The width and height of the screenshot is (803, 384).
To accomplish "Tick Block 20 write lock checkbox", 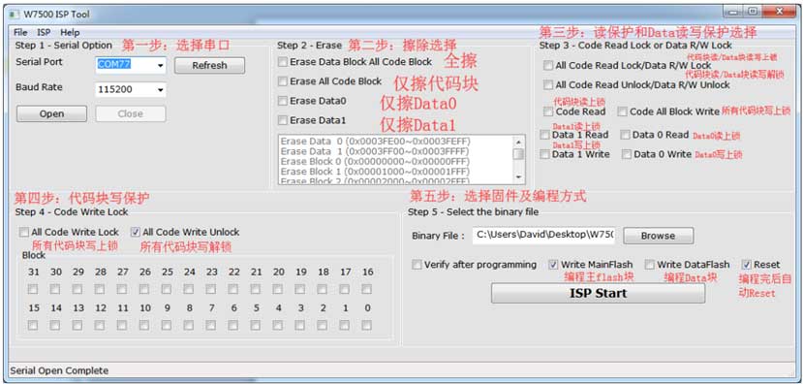I will [x=278, y=290].
